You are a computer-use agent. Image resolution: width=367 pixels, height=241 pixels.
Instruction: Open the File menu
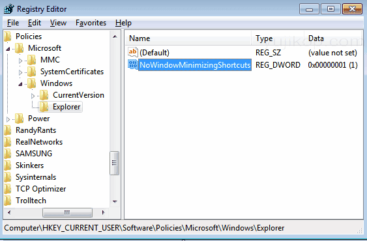click(x=13, y=23)
